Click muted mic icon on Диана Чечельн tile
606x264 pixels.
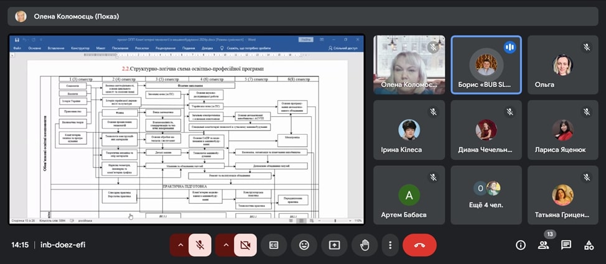click(510, 112)
